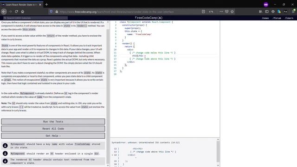This screenshot has height=167, width=297.
Task: Click the 'render() {' code line
Action: [128, 43]
